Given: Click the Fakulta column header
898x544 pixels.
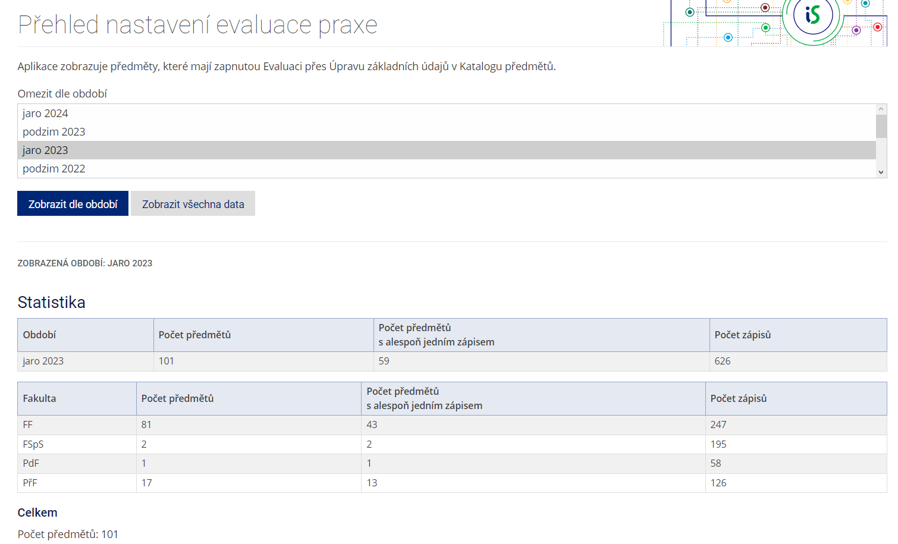Looking at the screenshot, I should (x=77, y=398).
